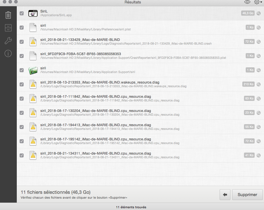Viewport: 264px width, 210px height.
Task: Click '11 fichiers sélectionnés (46,3 Go)' text
Action: point(55,192)
